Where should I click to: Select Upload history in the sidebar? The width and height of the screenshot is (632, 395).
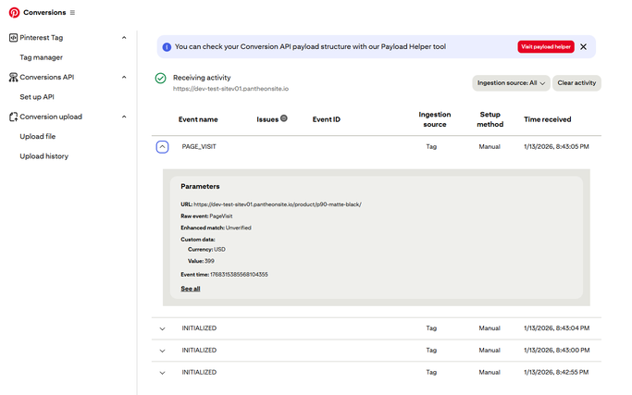coord(44,156)
